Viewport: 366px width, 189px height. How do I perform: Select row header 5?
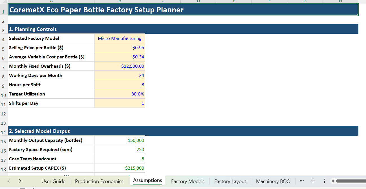coord(4,48)
